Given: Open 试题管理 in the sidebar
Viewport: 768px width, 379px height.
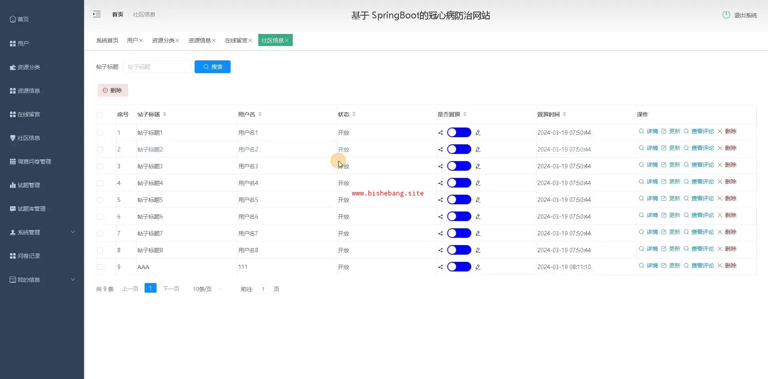Looking at the screenshot, I should [28, 185].
